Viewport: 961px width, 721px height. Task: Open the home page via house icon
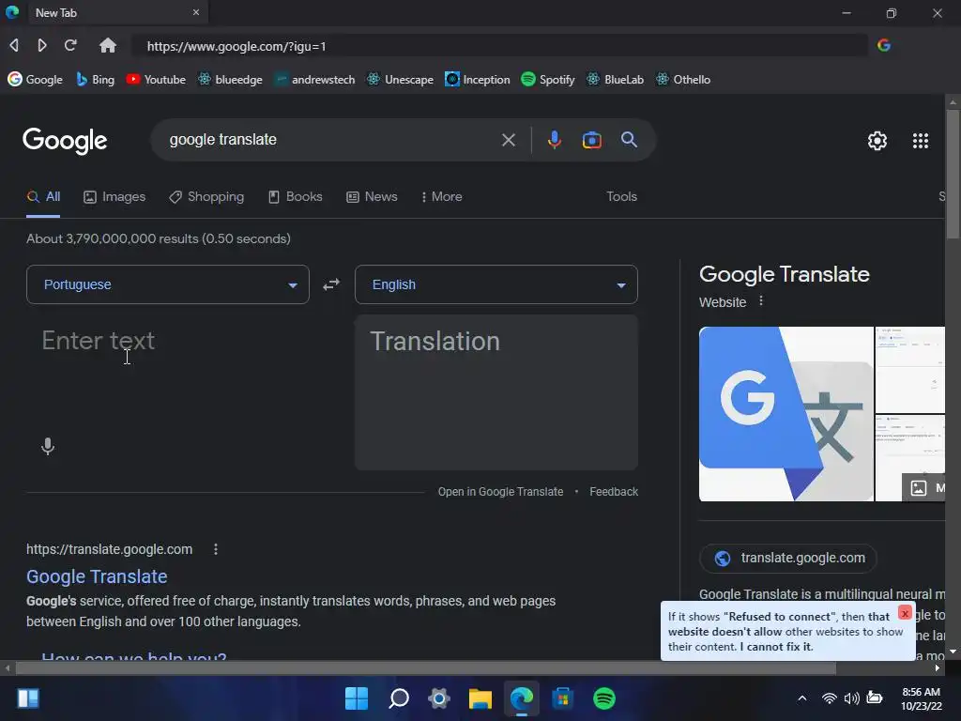click(108, 45)
